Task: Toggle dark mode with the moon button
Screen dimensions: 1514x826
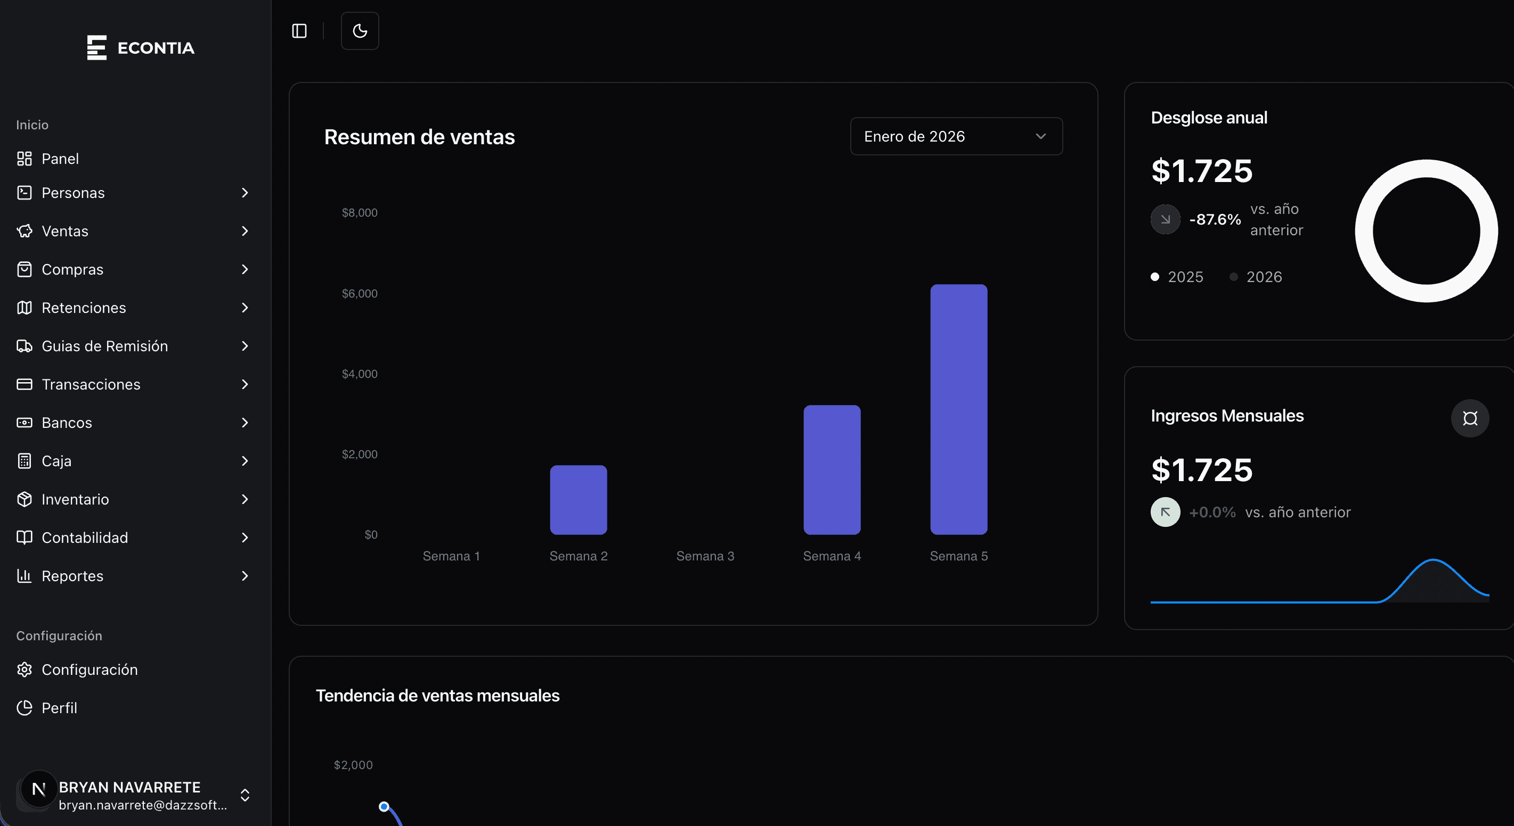Action: (360, 30)
